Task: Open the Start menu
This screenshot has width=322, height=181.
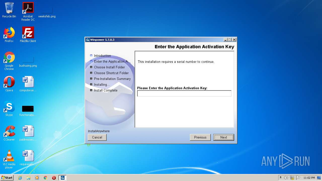Action: [7, 177]
